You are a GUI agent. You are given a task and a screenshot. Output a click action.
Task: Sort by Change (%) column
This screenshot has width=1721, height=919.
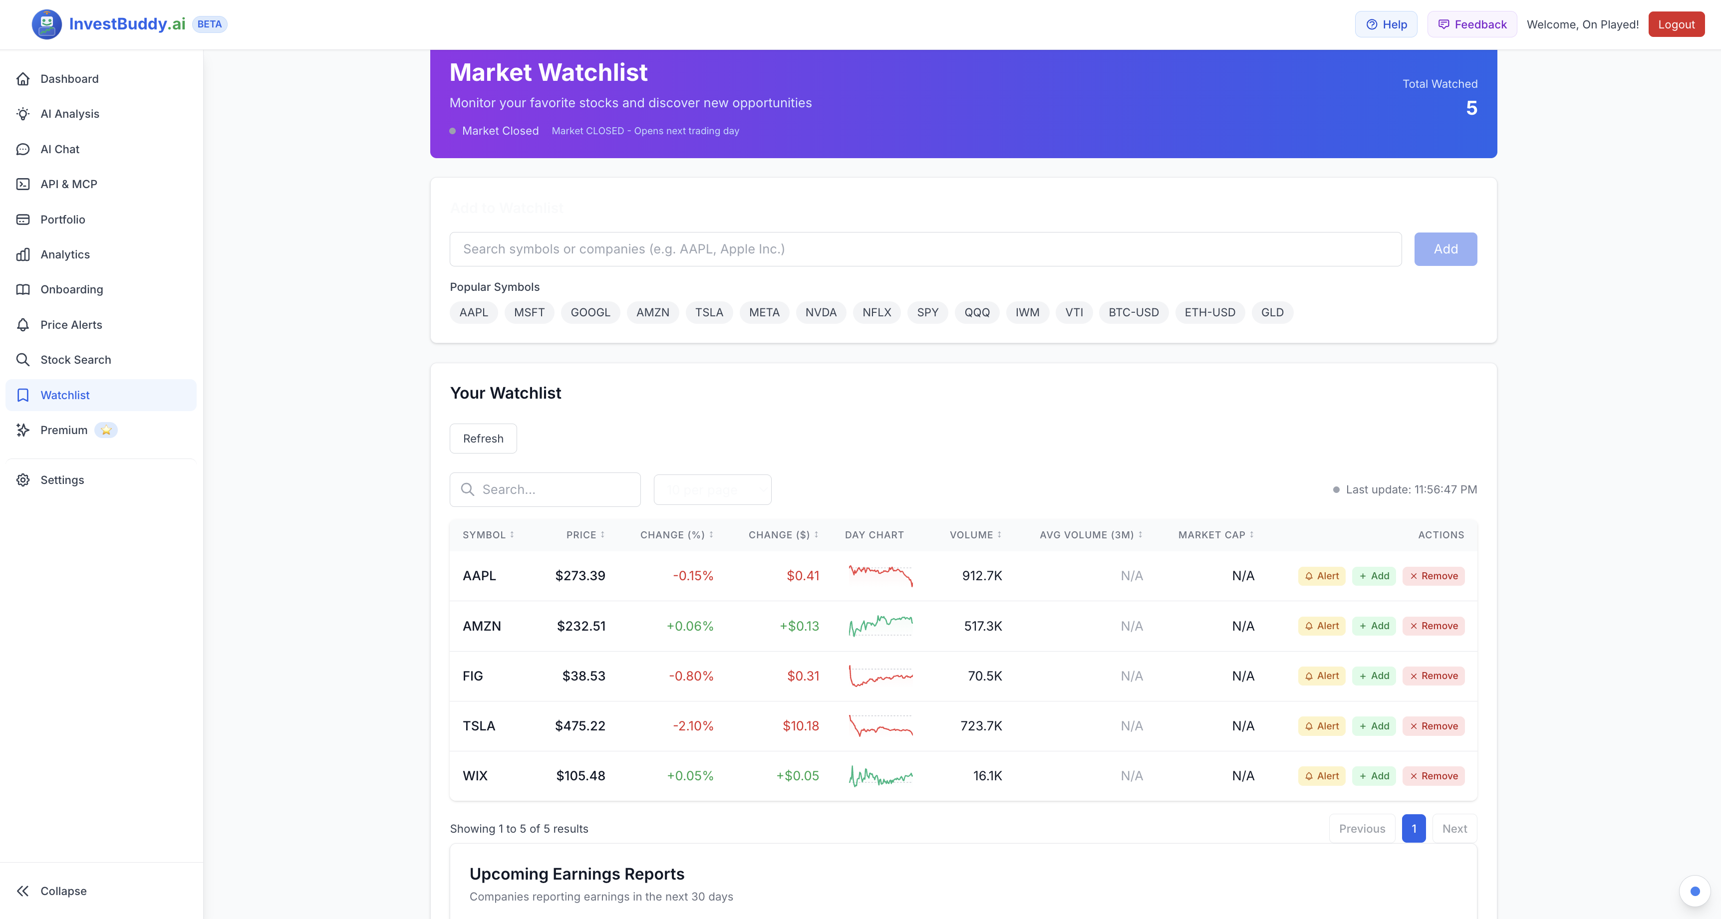[677, 535]
